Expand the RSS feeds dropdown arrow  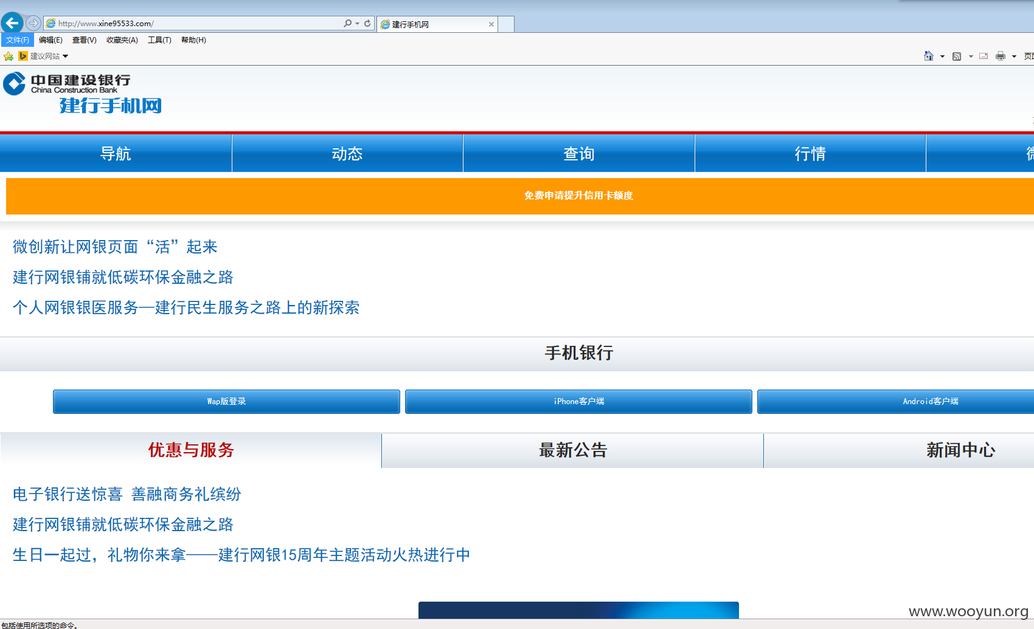coord(971,57)
